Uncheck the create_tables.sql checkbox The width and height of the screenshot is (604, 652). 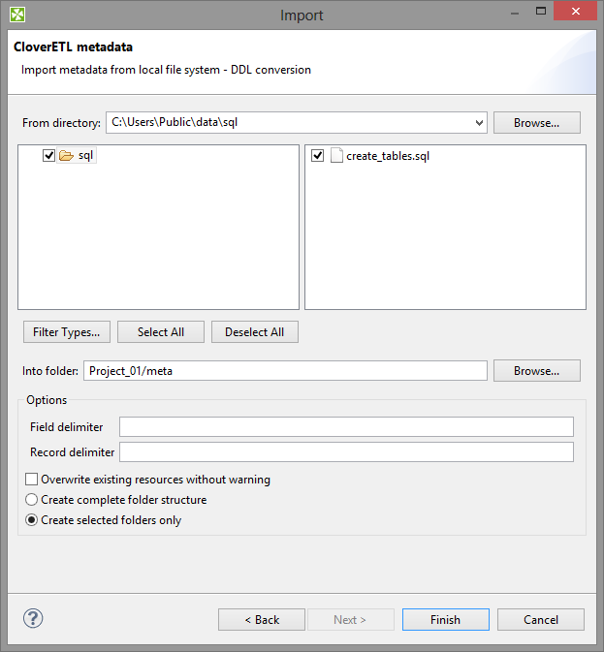[317, 156]
